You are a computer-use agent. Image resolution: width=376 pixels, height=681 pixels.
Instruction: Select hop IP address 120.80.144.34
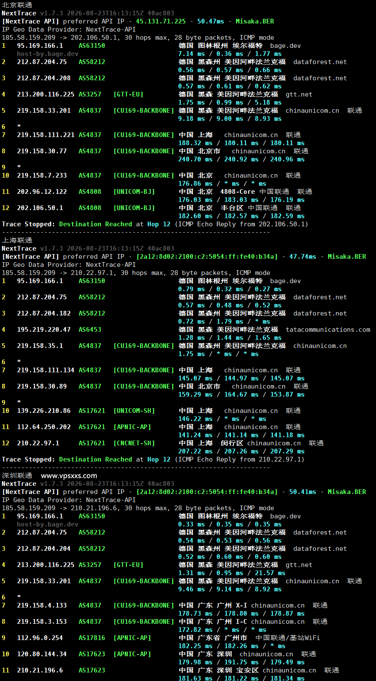point(42,654)
